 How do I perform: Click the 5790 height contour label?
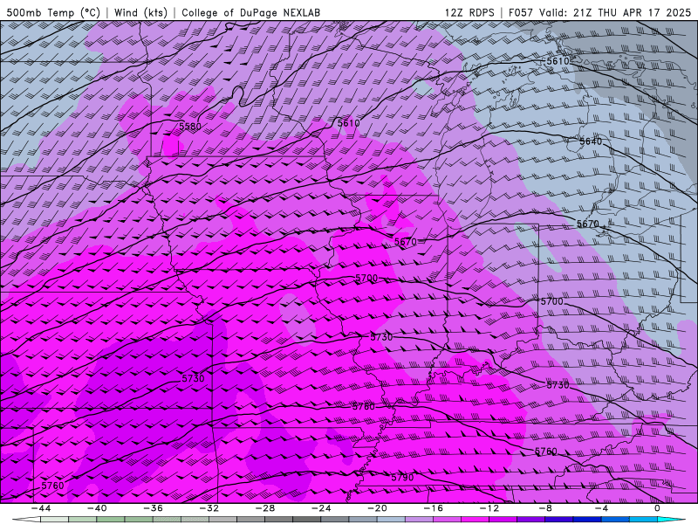click(x=402, y=477)
